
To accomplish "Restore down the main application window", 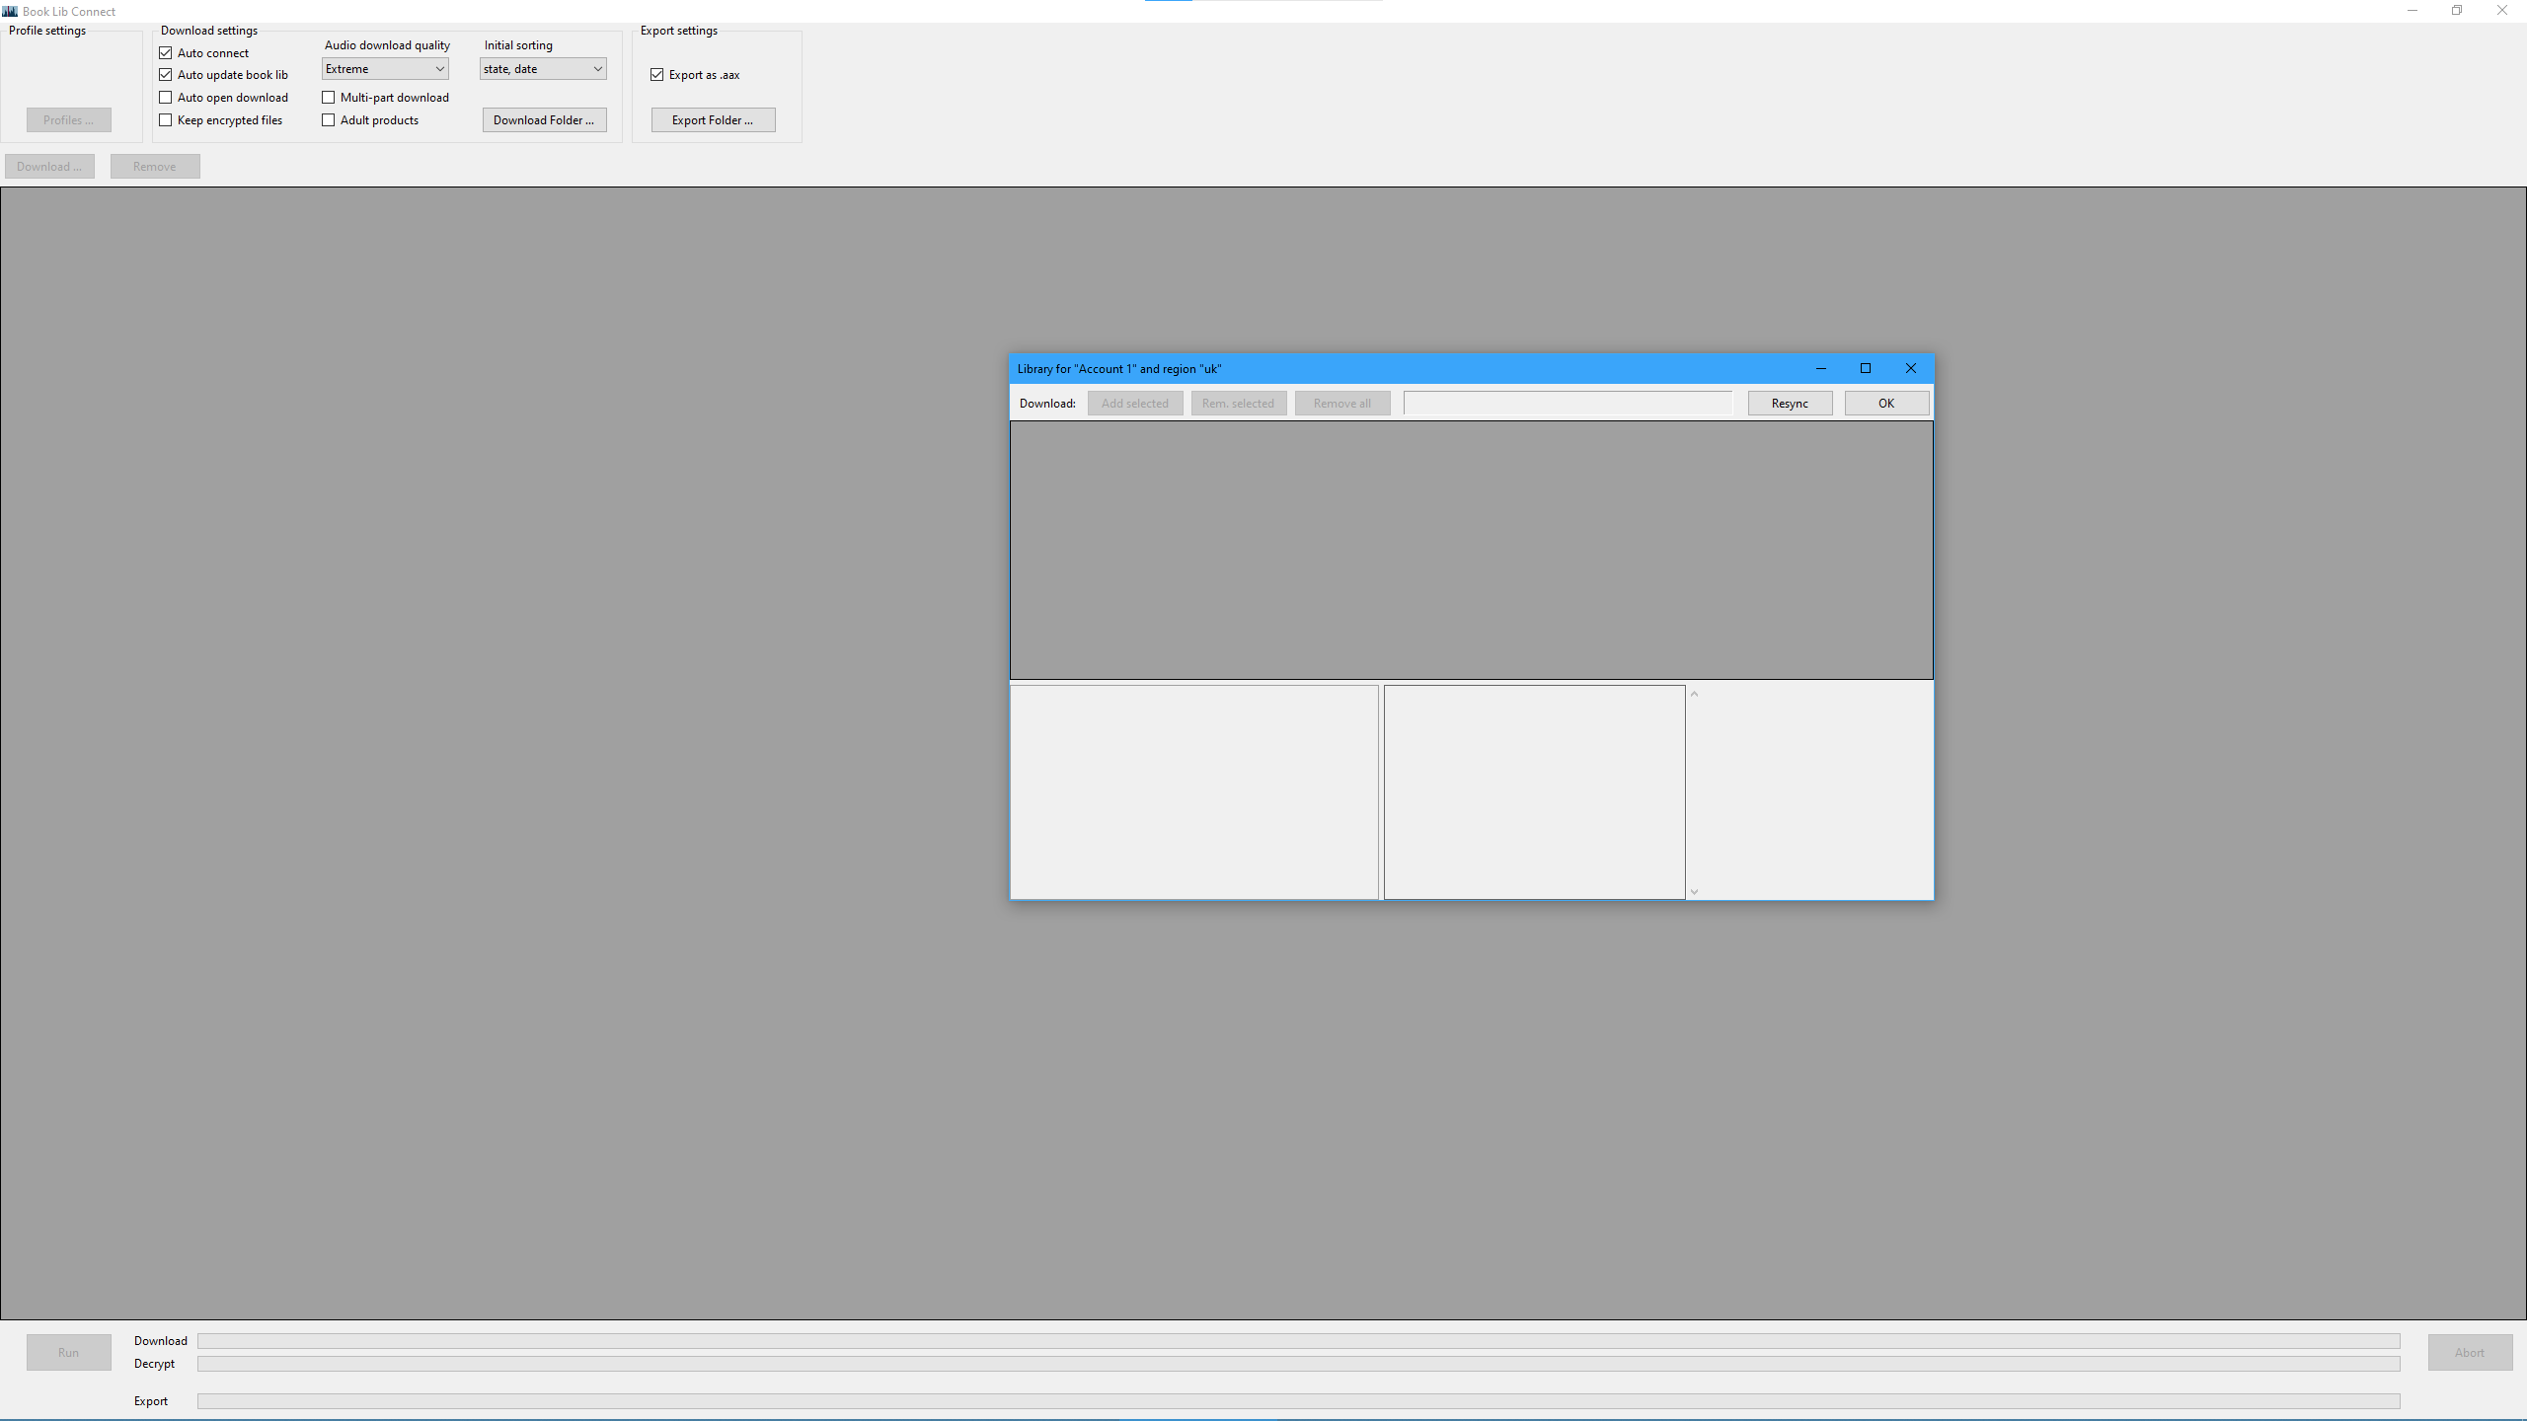I will 2456,11.
